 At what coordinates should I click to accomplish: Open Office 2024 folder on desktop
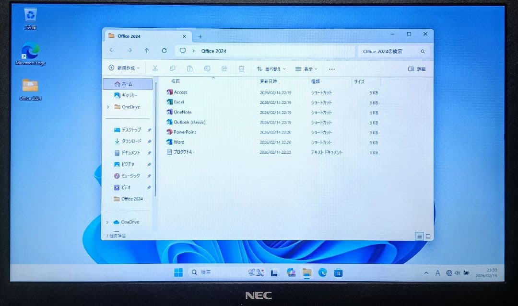30,90
